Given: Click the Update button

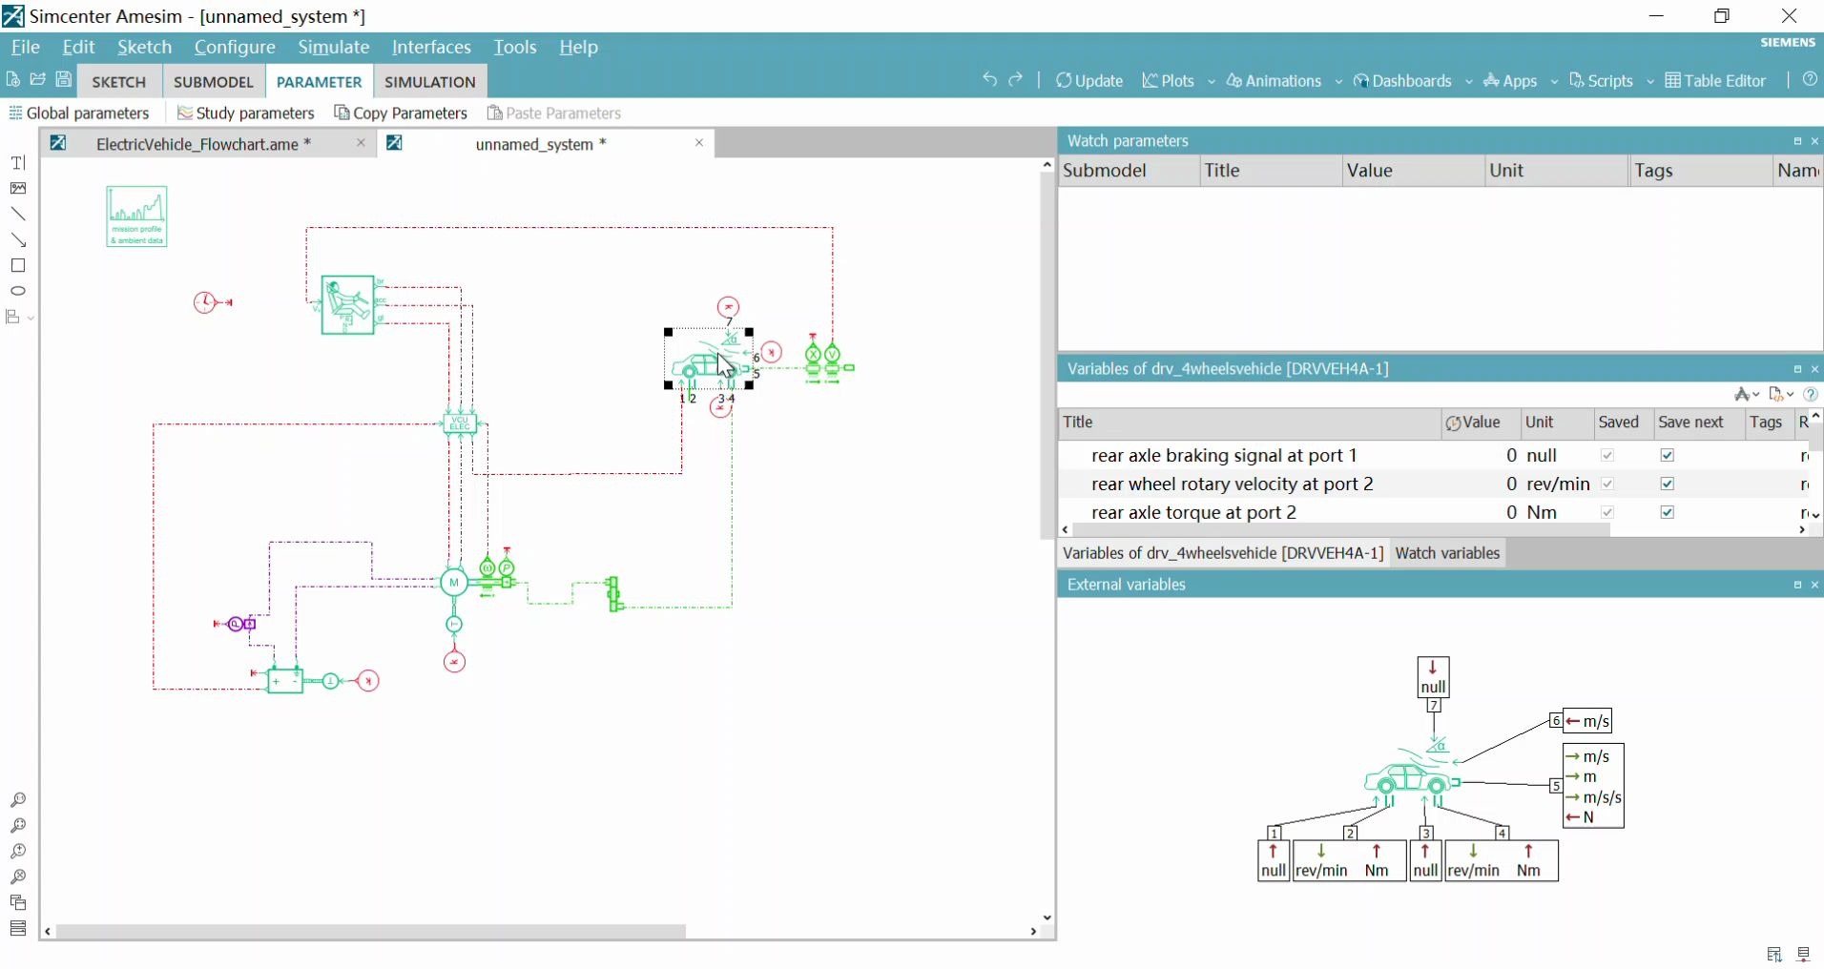Looking at the screenshot, I should click(x=1088, y=81).
